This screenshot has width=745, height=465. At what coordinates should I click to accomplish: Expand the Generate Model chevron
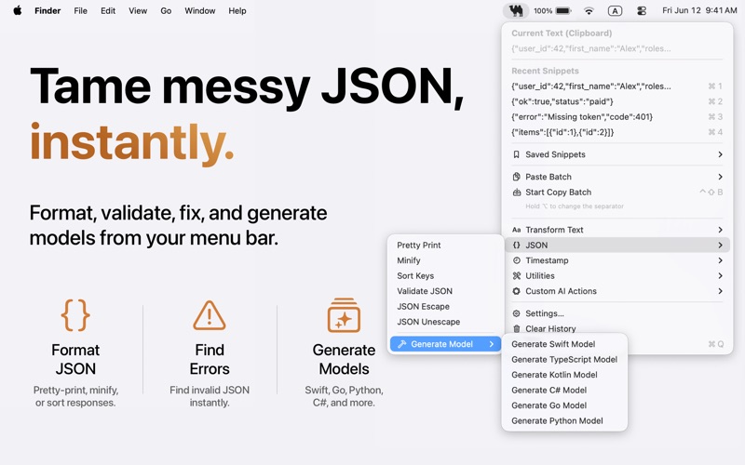(x=492, y=344)
